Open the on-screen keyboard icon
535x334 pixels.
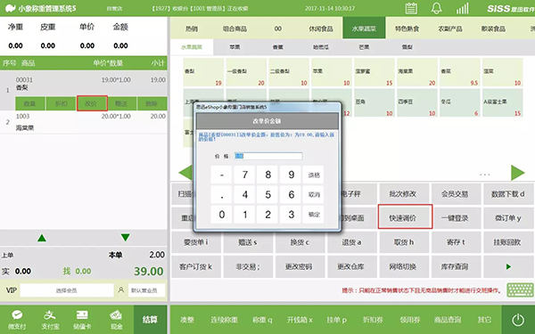(520, 290)
